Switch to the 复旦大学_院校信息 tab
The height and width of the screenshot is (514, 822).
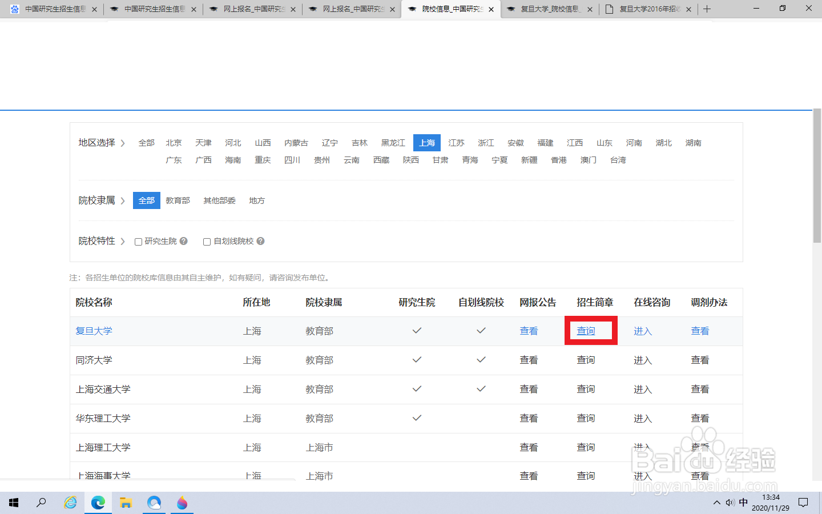[x=550, y=9]
